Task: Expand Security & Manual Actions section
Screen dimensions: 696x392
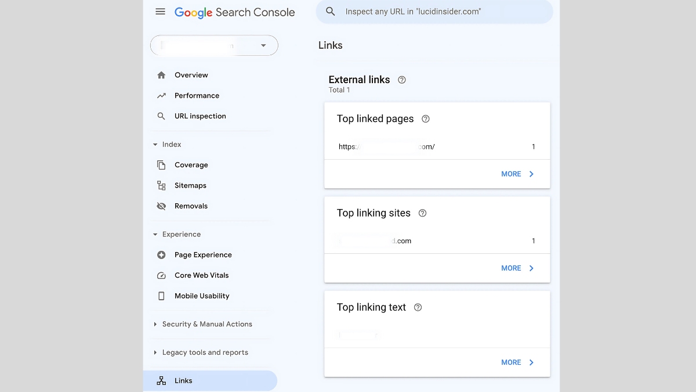Action: [202, 324]
